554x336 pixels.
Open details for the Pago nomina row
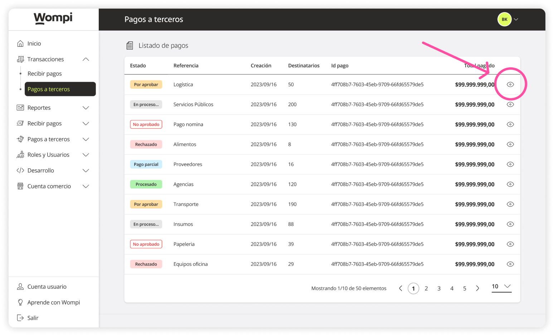[x=510, y=124]
